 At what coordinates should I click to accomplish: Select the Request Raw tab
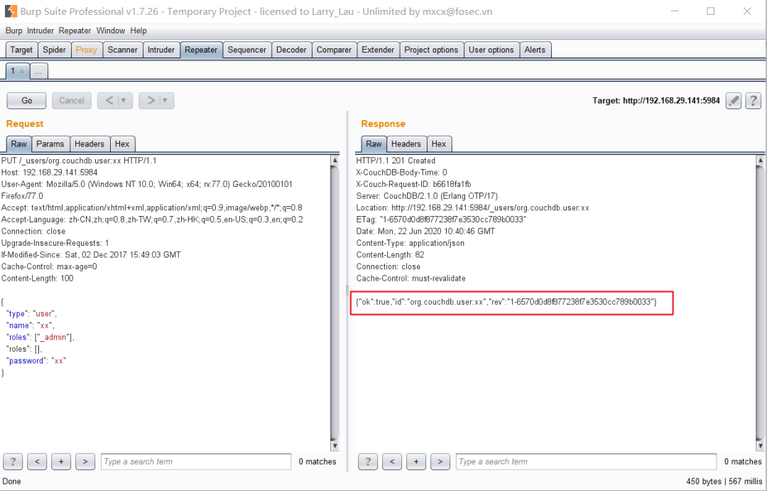tap(18, 144)
